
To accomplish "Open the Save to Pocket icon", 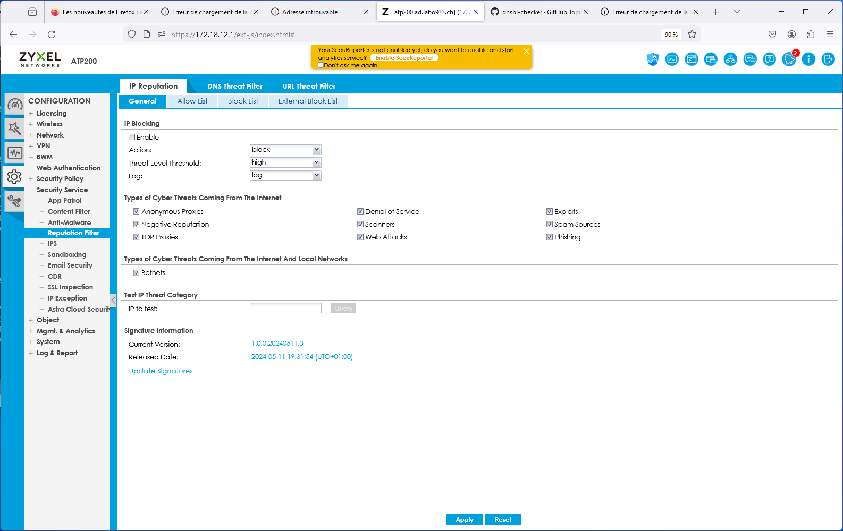I will pos(772,35).
